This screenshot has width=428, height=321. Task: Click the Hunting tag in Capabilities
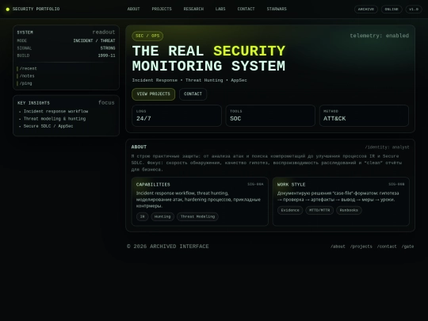coord(162,216)
